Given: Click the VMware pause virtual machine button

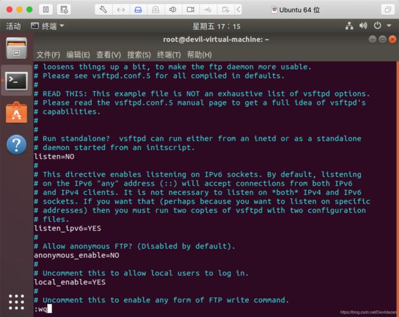Looking at the screenshot, I should click(x=46, y=10).
